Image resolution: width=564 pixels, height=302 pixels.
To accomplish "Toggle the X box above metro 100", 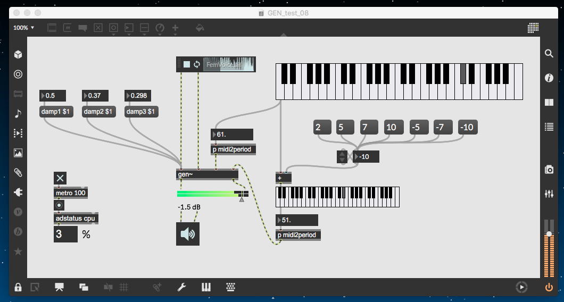I will click(x=60, y=178).
